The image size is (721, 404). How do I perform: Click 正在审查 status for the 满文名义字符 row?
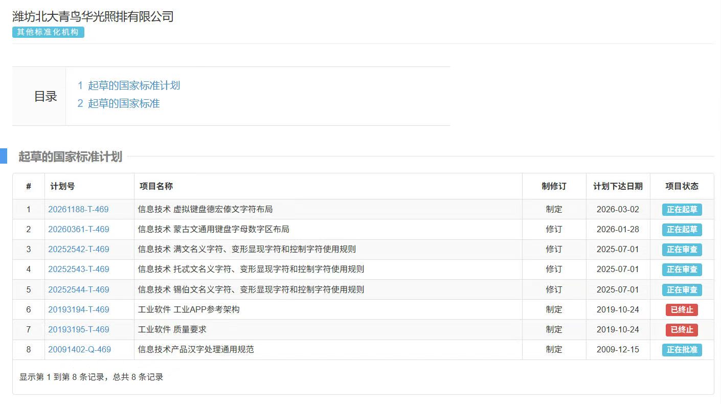pos(682,250)
